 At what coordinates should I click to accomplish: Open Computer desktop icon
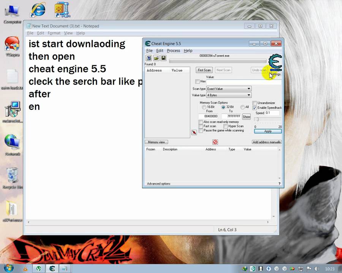pos(12,14)
